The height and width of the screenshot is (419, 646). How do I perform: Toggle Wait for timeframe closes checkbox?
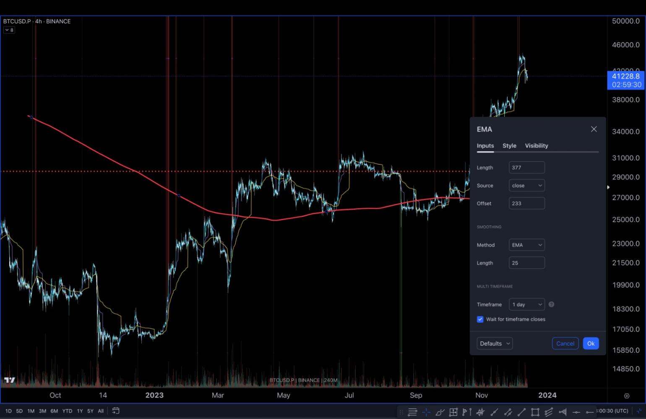coord(480,319)
